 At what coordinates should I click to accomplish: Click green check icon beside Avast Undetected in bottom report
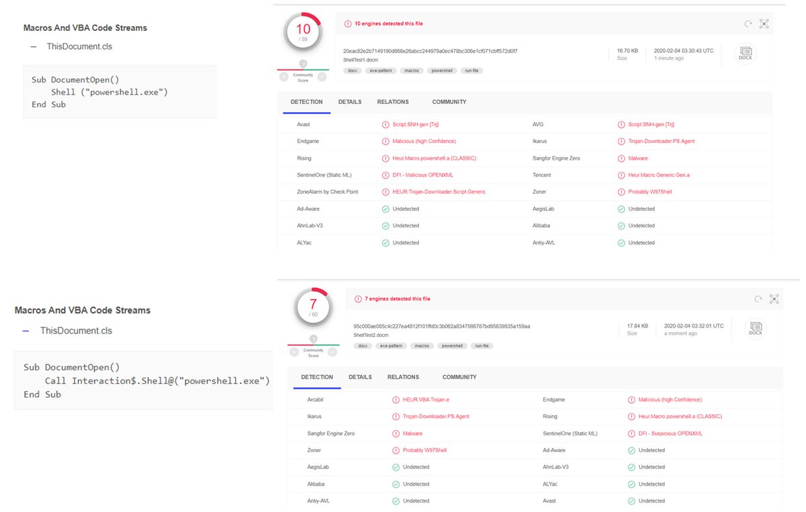click(631, 501)
